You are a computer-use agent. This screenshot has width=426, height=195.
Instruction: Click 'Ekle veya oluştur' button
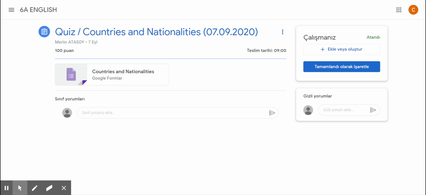341,49
